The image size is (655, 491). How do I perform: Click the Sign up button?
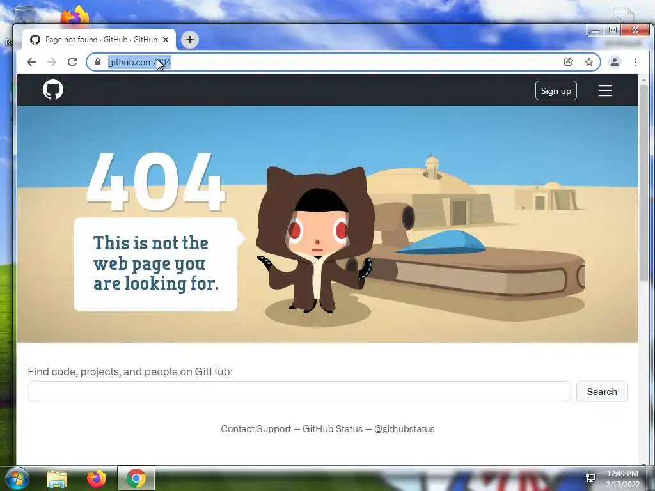point(556,91)
